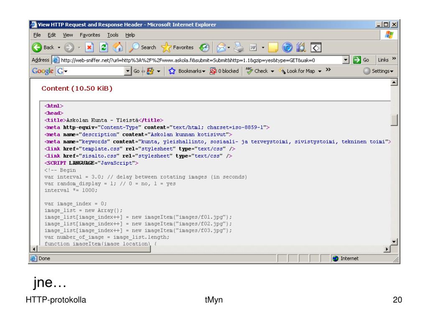Open the Tools menu
The height and width of the screenshot is (321, 428).
click(x=113, y=35)
